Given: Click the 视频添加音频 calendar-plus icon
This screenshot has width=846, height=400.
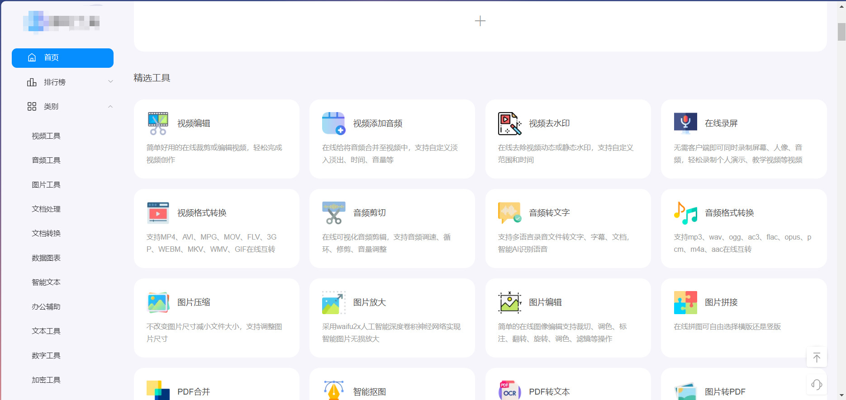Looking at the screenshot, I should [x=333, y=123].
